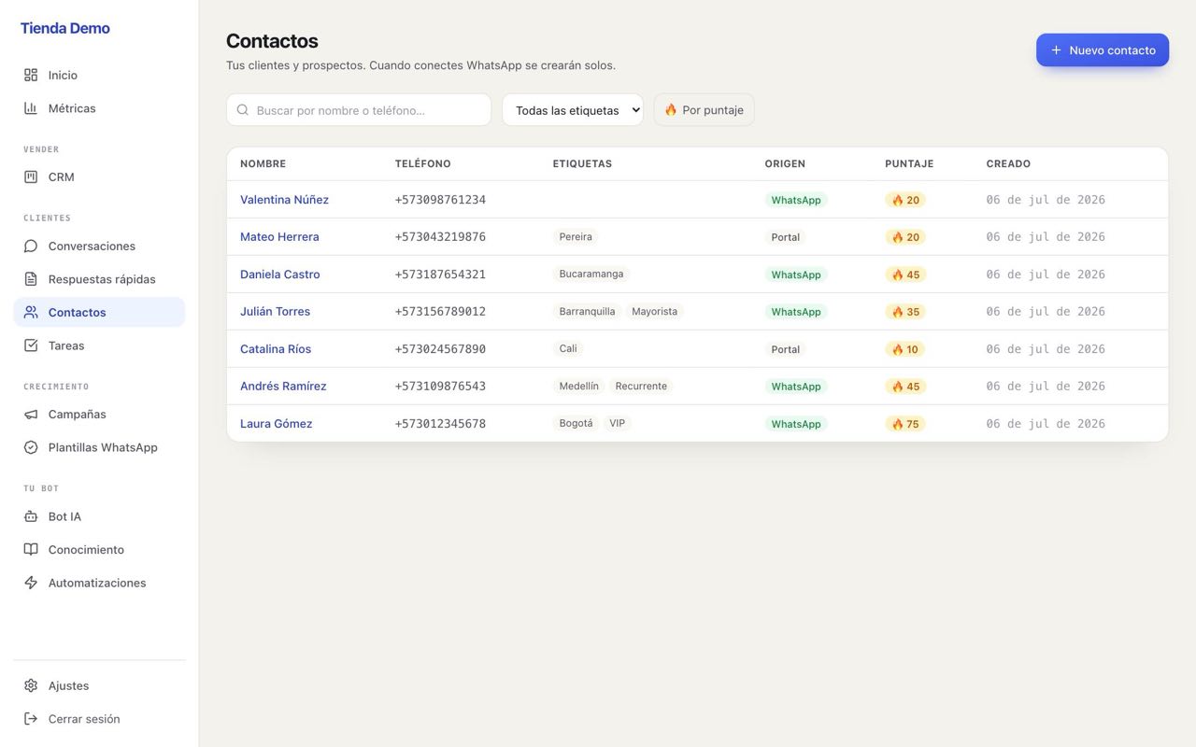Click the Respuestas rápidas document icon
Image resolution: width=1196 pixels, height=747 pixels.
click(31, 279)
